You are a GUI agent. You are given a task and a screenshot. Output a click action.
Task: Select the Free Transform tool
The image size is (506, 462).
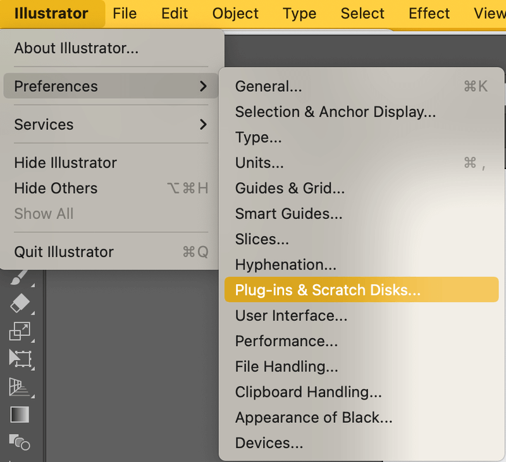click(x=19, y=358)
